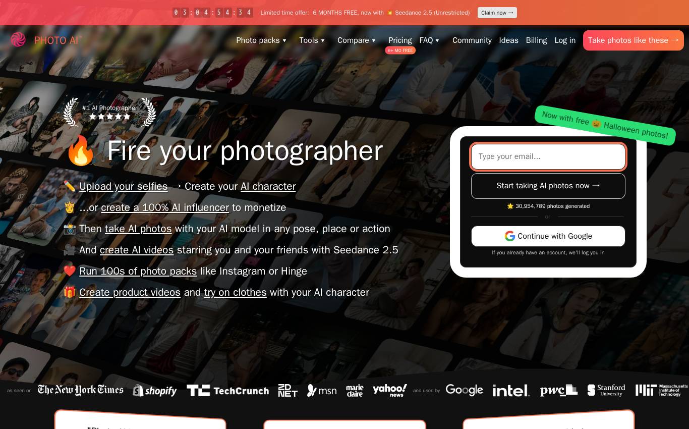Click the msn logo
The image size is (689, 429).
coord(322,391)
